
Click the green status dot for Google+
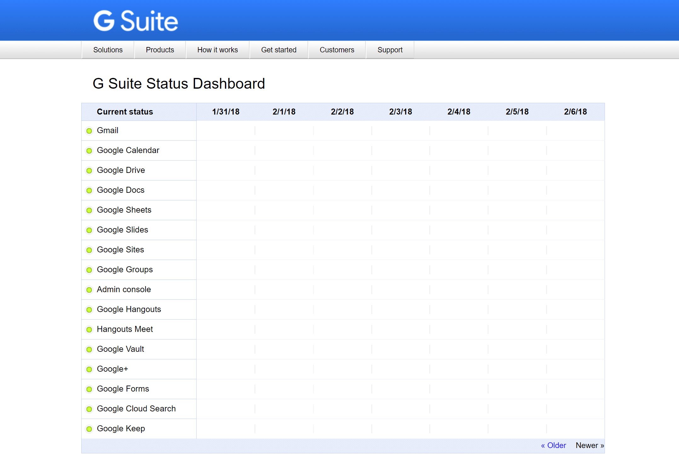tap(89, 369)
